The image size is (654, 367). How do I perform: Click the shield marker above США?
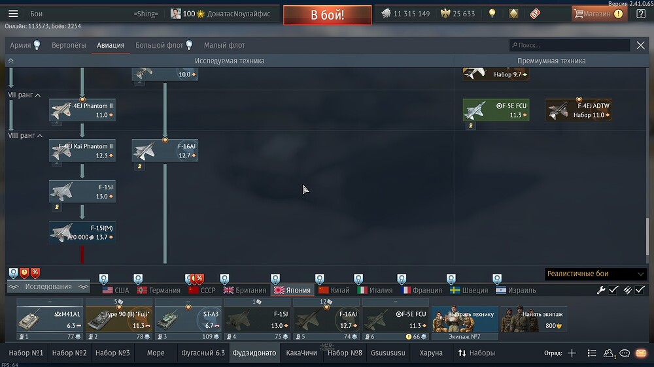tap(103, 279)
